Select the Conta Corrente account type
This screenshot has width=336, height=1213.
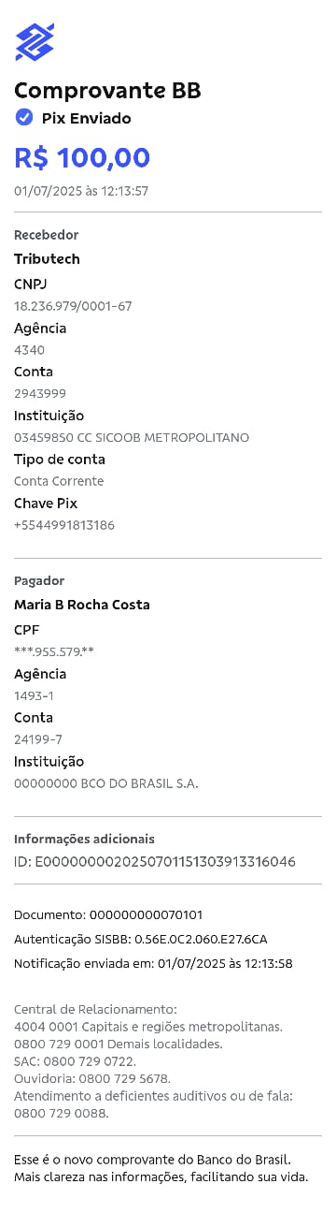59,481
